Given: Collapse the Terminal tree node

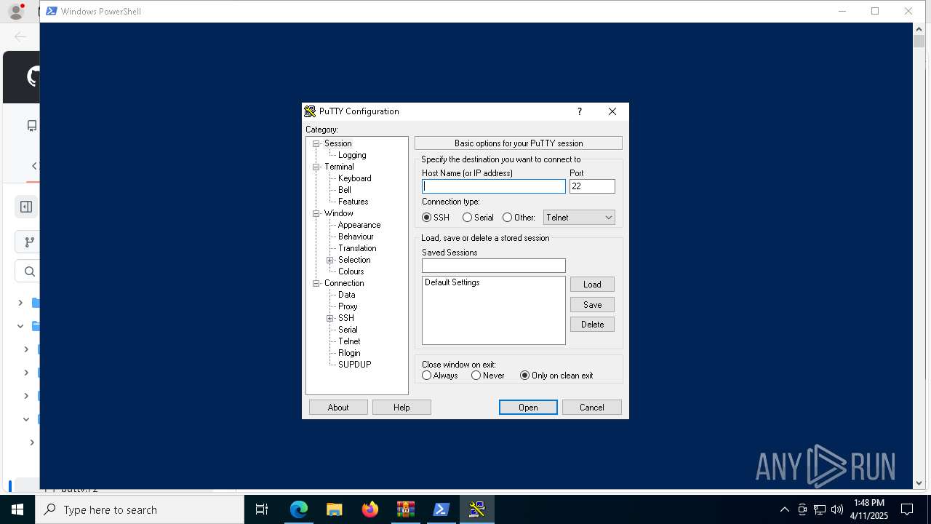Looking at the screenshot, I should pyautogui.click(x=316, y=167).
